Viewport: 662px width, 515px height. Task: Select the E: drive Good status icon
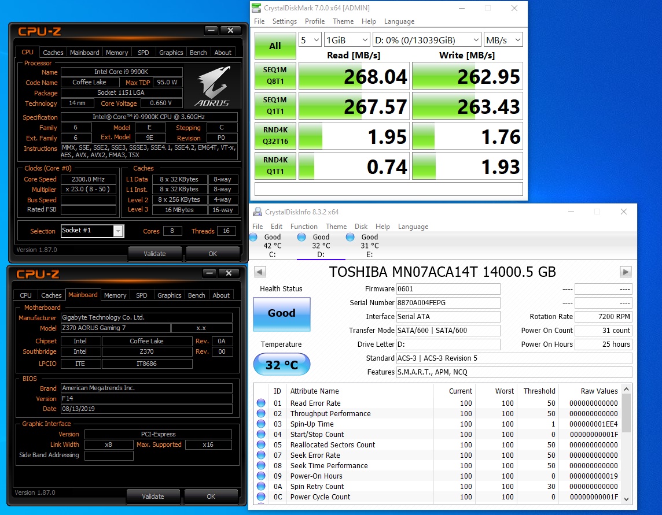pos(350,237)
